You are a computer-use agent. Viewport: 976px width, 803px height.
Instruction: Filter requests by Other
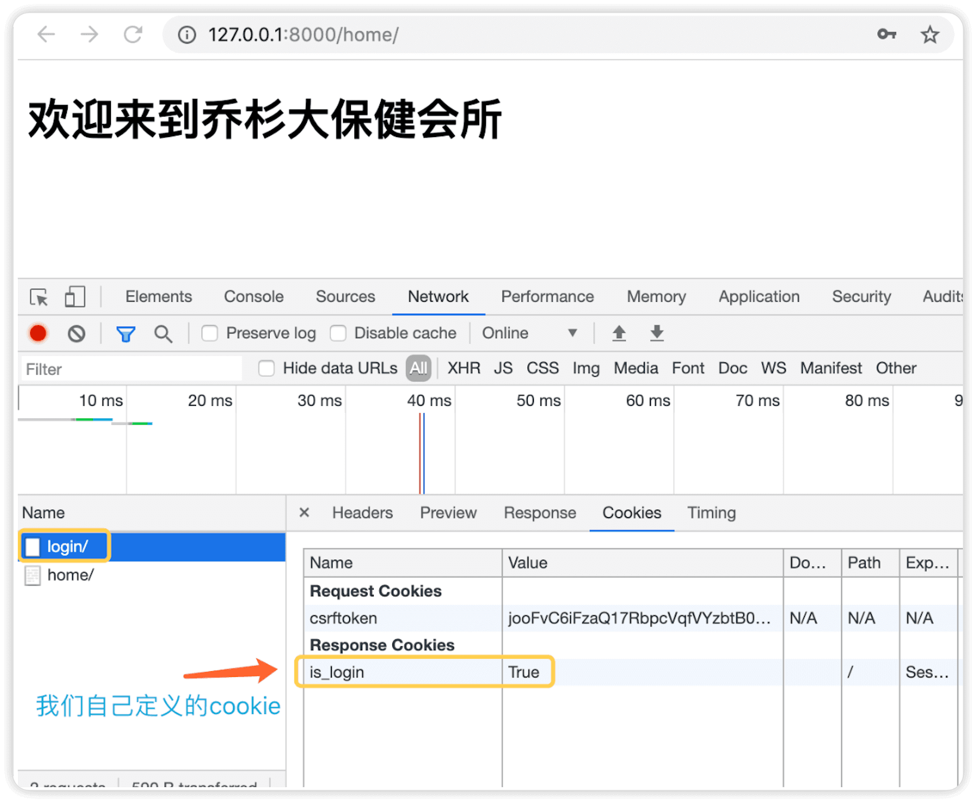point(896,368)
